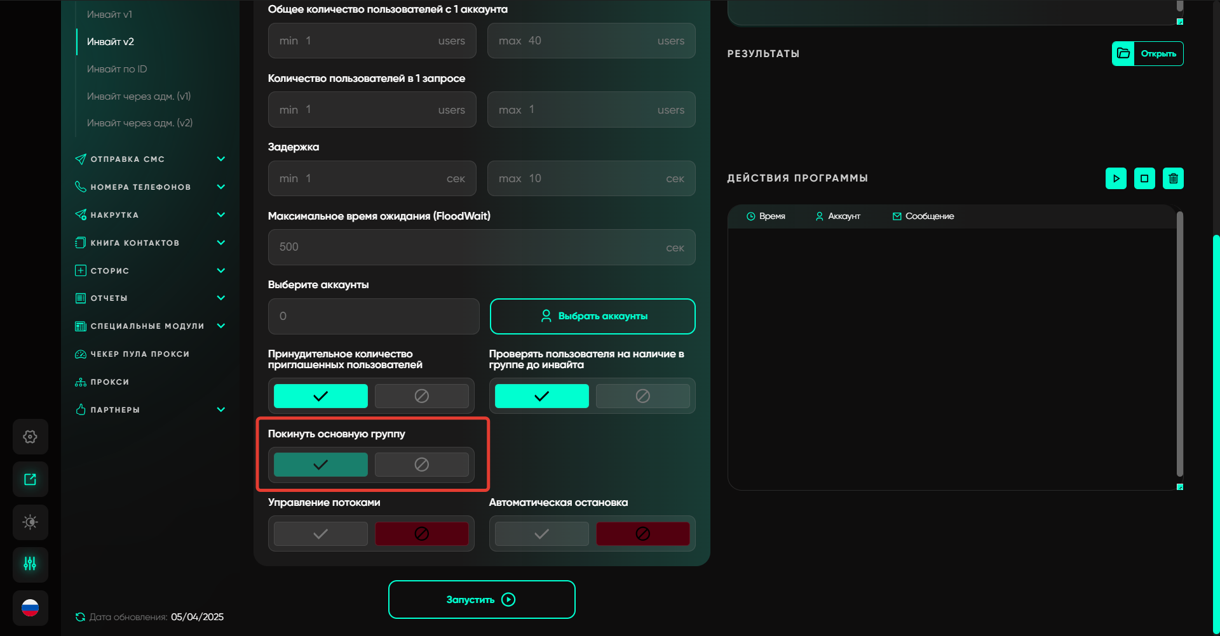The height and width of the screenshot is (636, 1220).
Task: Open Инвайт по ID menu item
Action: (117, 69)
